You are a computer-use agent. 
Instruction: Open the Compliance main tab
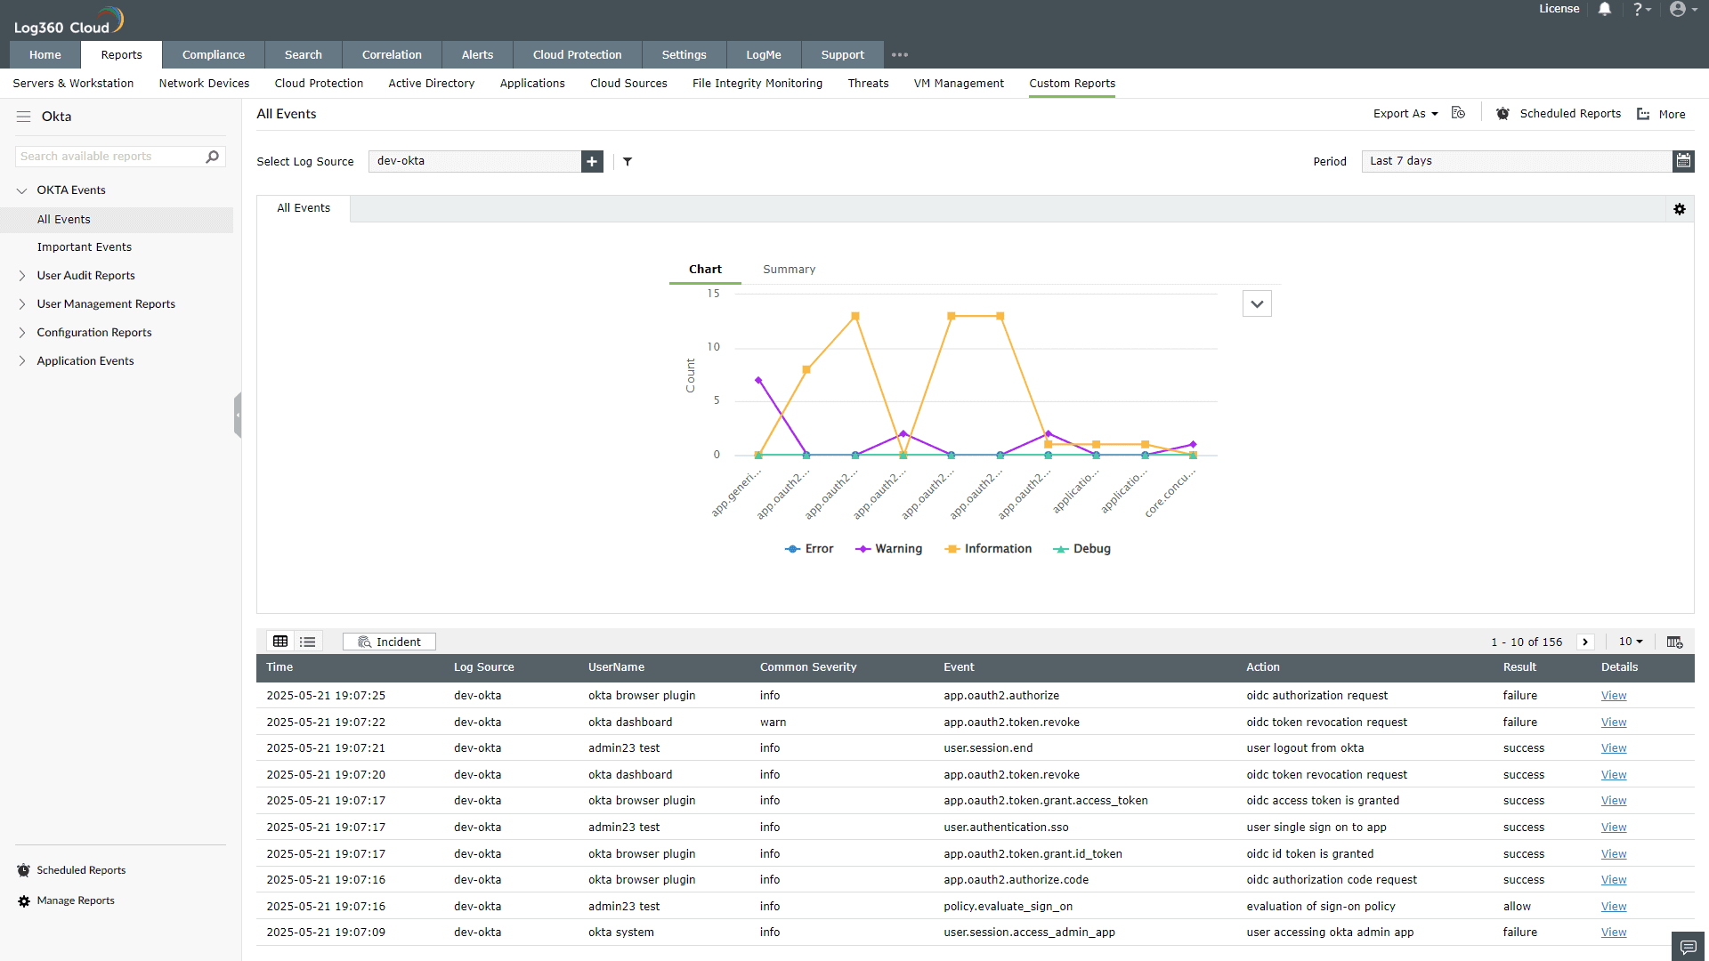coord(213,55)
